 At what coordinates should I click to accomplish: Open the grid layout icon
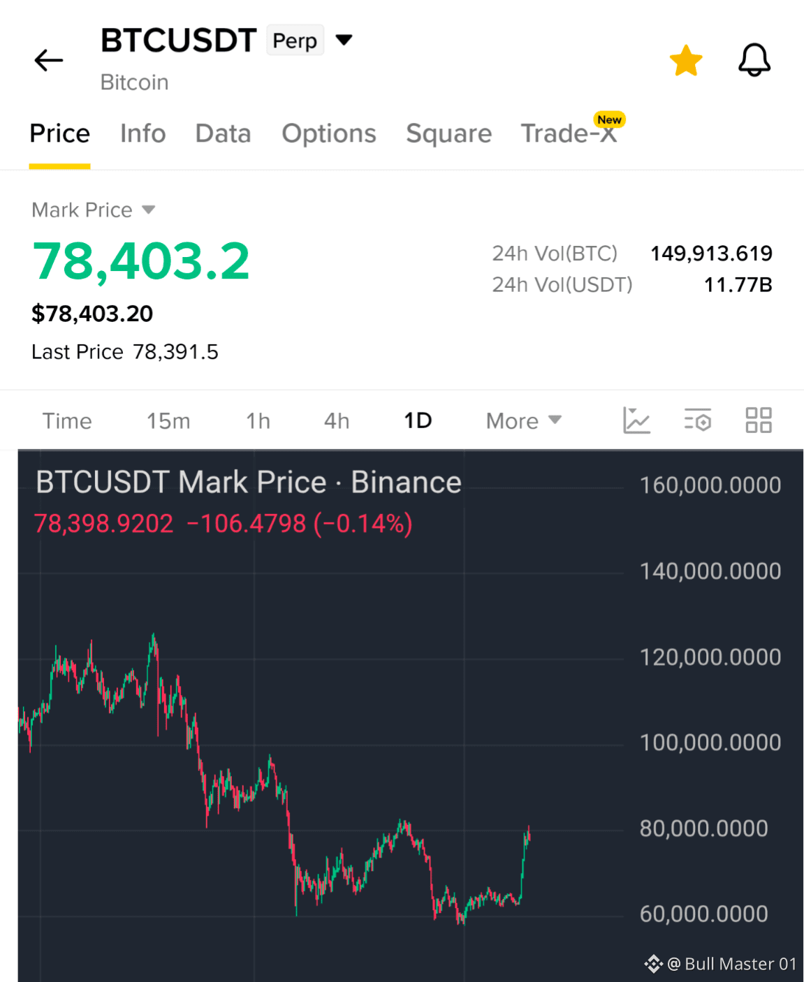759,420
